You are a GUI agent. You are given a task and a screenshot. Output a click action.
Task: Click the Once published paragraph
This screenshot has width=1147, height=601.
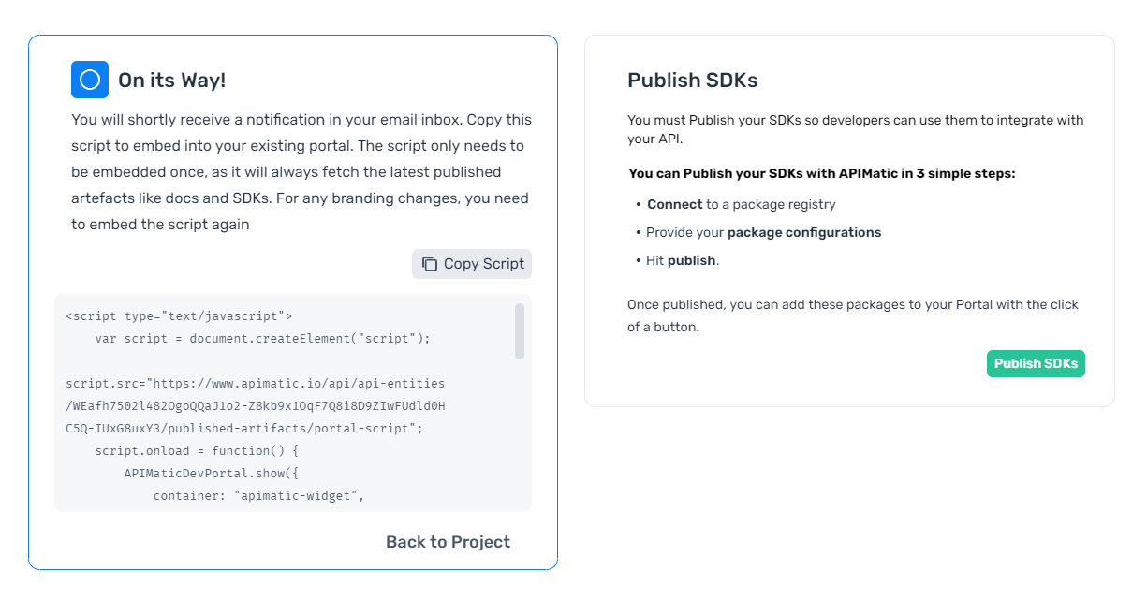[x=853, y=316]
